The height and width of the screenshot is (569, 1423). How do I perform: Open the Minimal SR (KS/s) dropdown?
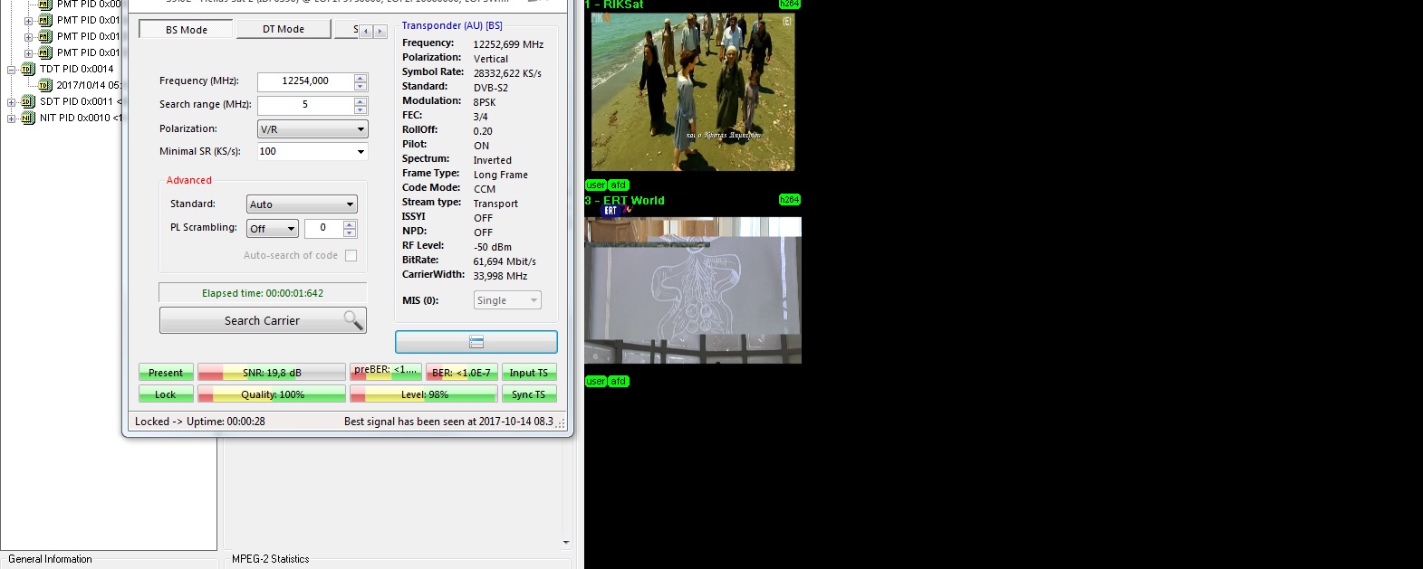click(x=361, y=152)
